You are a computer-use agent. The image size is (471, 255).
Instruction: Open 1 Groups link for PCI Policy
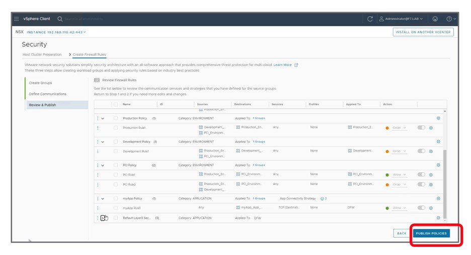pos(259,165)
